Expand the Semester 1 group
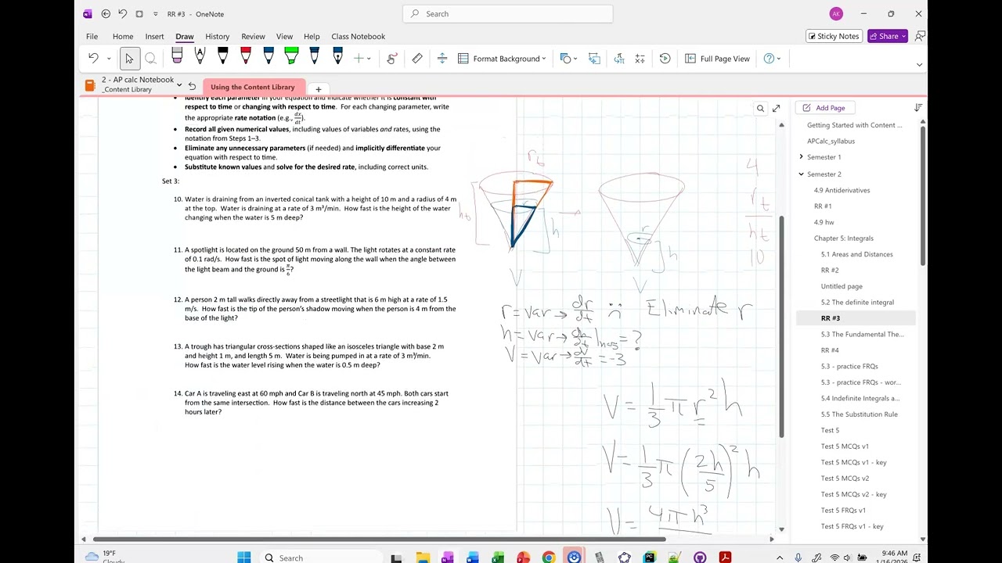 point(801,157)
